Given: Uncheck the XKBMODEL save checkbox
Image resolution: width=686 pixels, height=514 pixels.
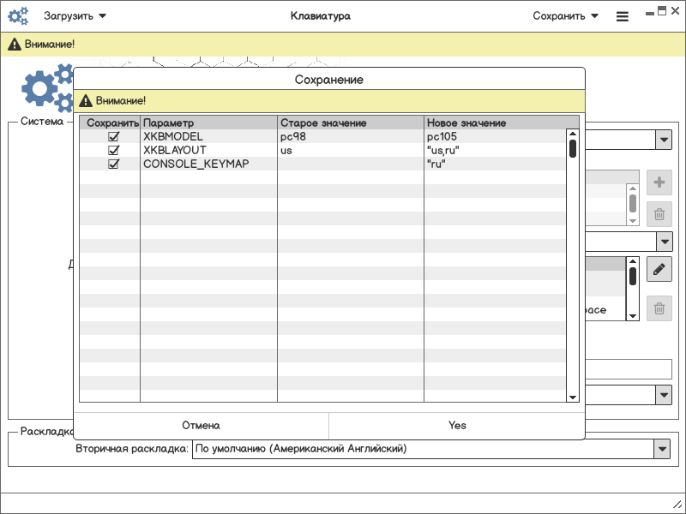Looking at the screenshot, I should [113, 137].
